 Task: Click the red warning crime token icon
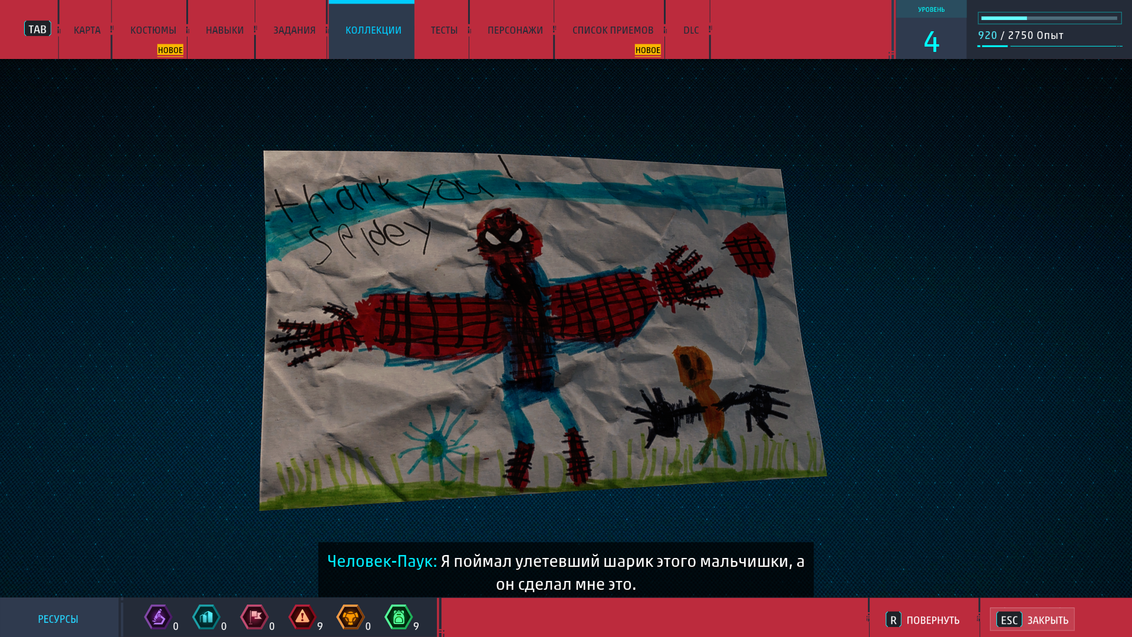302,618
